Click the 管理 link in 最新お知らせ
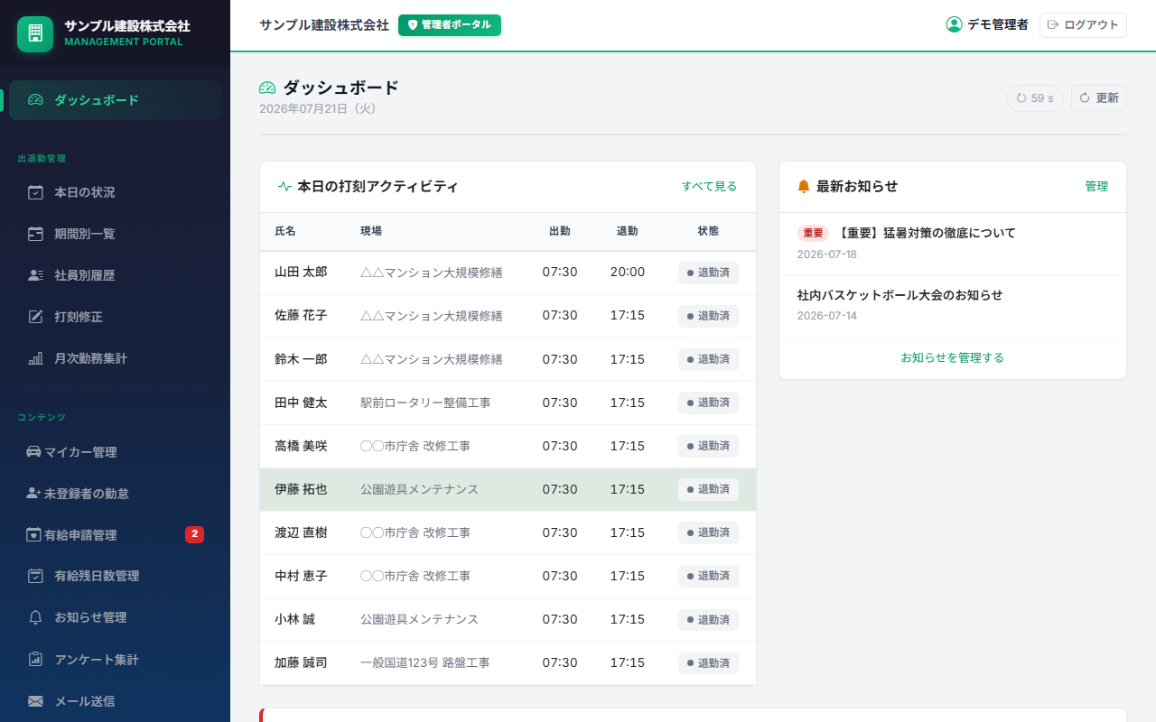This screenshot has height=722, width=1156. pos(1096,187)
